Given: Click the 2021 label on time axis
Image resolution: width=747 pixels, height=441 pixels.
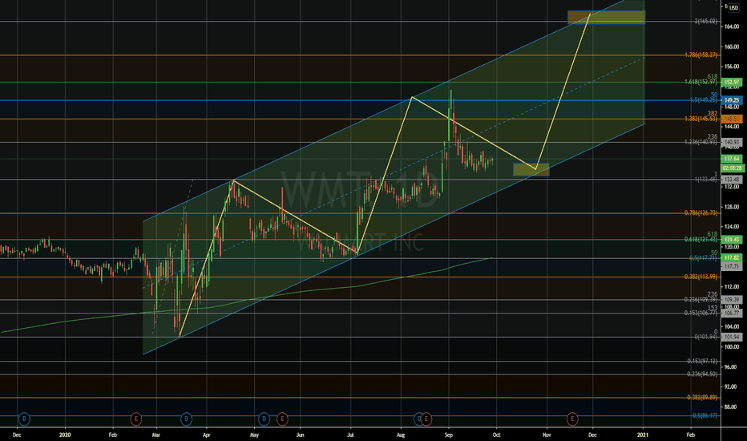Looking at the screenshot, I should [643, 435].
